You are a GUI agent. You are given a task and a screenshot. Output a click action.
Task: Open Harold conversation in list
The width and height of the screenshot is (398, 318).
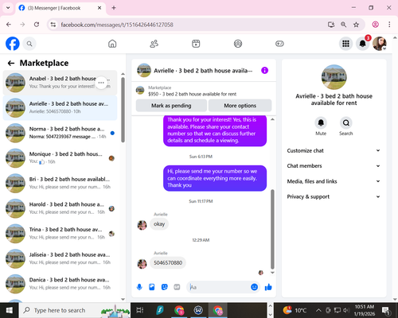60,208
